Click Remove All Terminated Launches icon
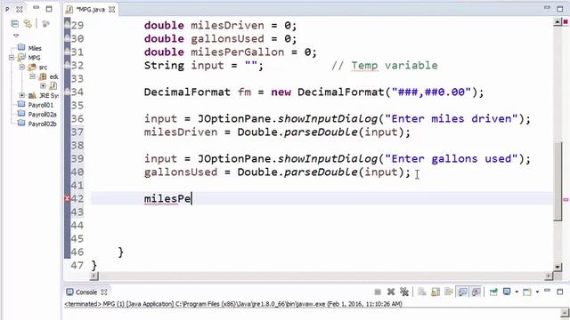This screenshot has width=570, height=320. 403,292
